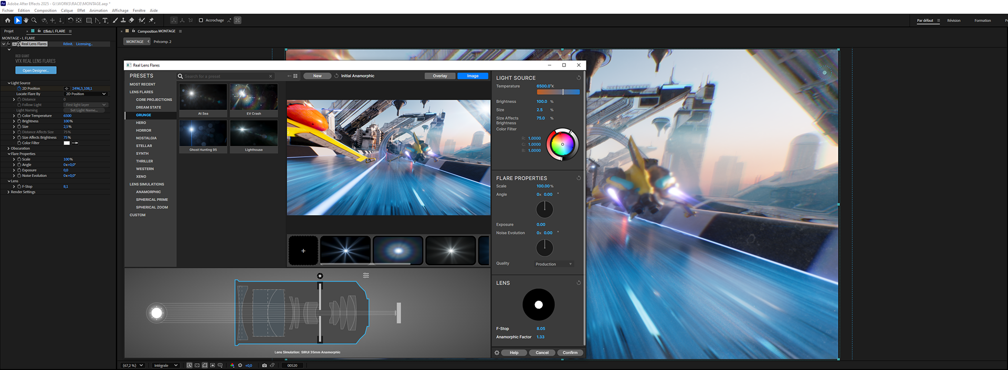The height and width of the screenshot is (370, 1008).
Task: Cancel the Real Lens Flares designer
Action: (x=542, y=353)
